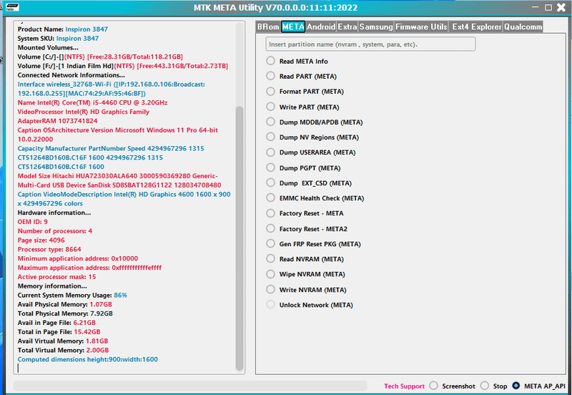
Task: Select the Stop radio button
Action: [x=485, y=386]
